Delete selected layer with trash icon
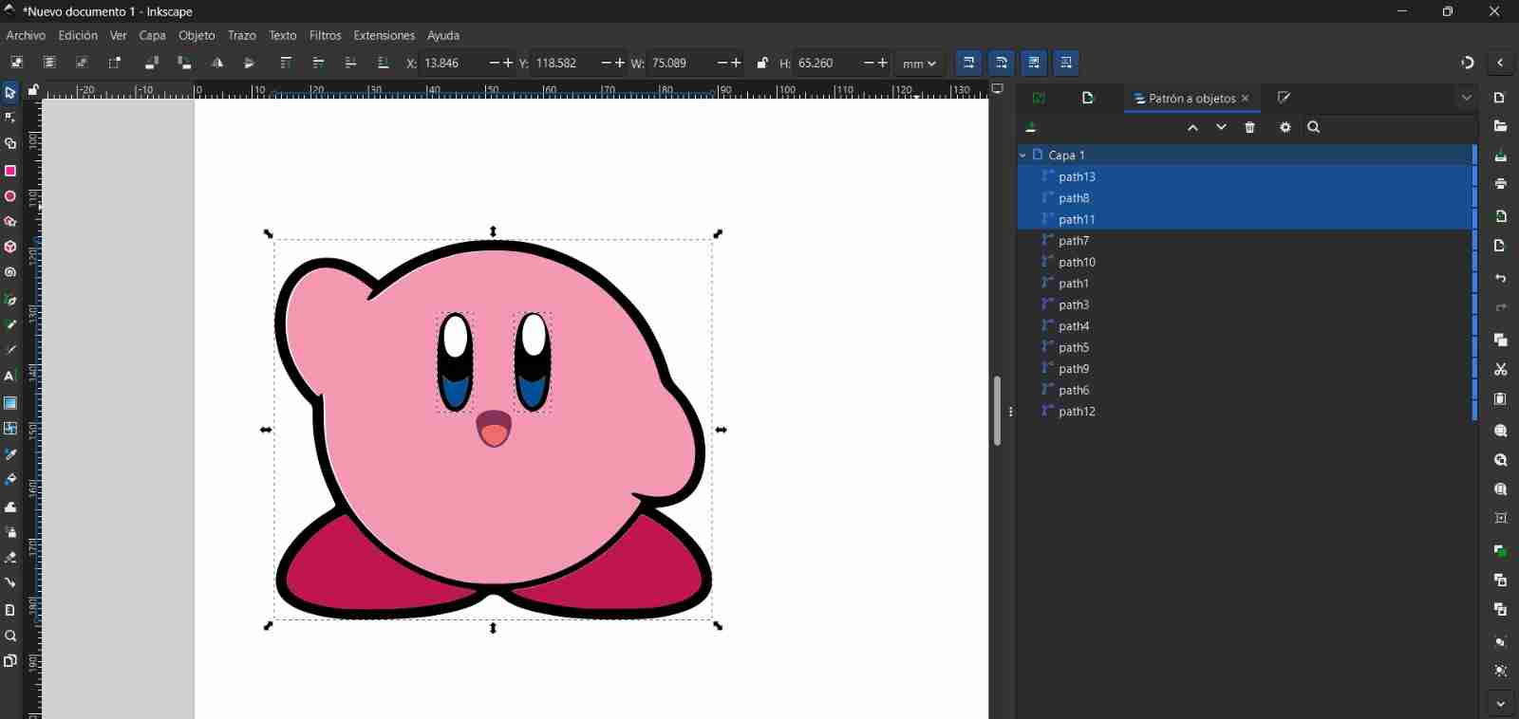1519x719 pixels. [x=1250, y=127]
